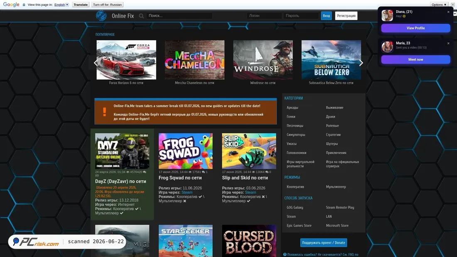This screenshot has height=257, width=457.
Task: Open Diana's avatar picture
Action: pos(387,15)
